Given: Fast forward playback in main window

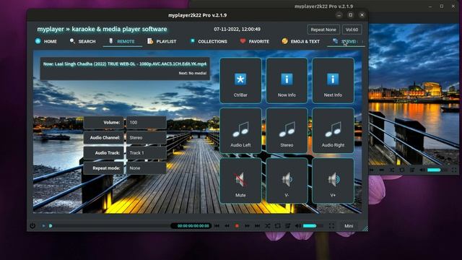Looking at the screenshot, I should coord(247,226).
